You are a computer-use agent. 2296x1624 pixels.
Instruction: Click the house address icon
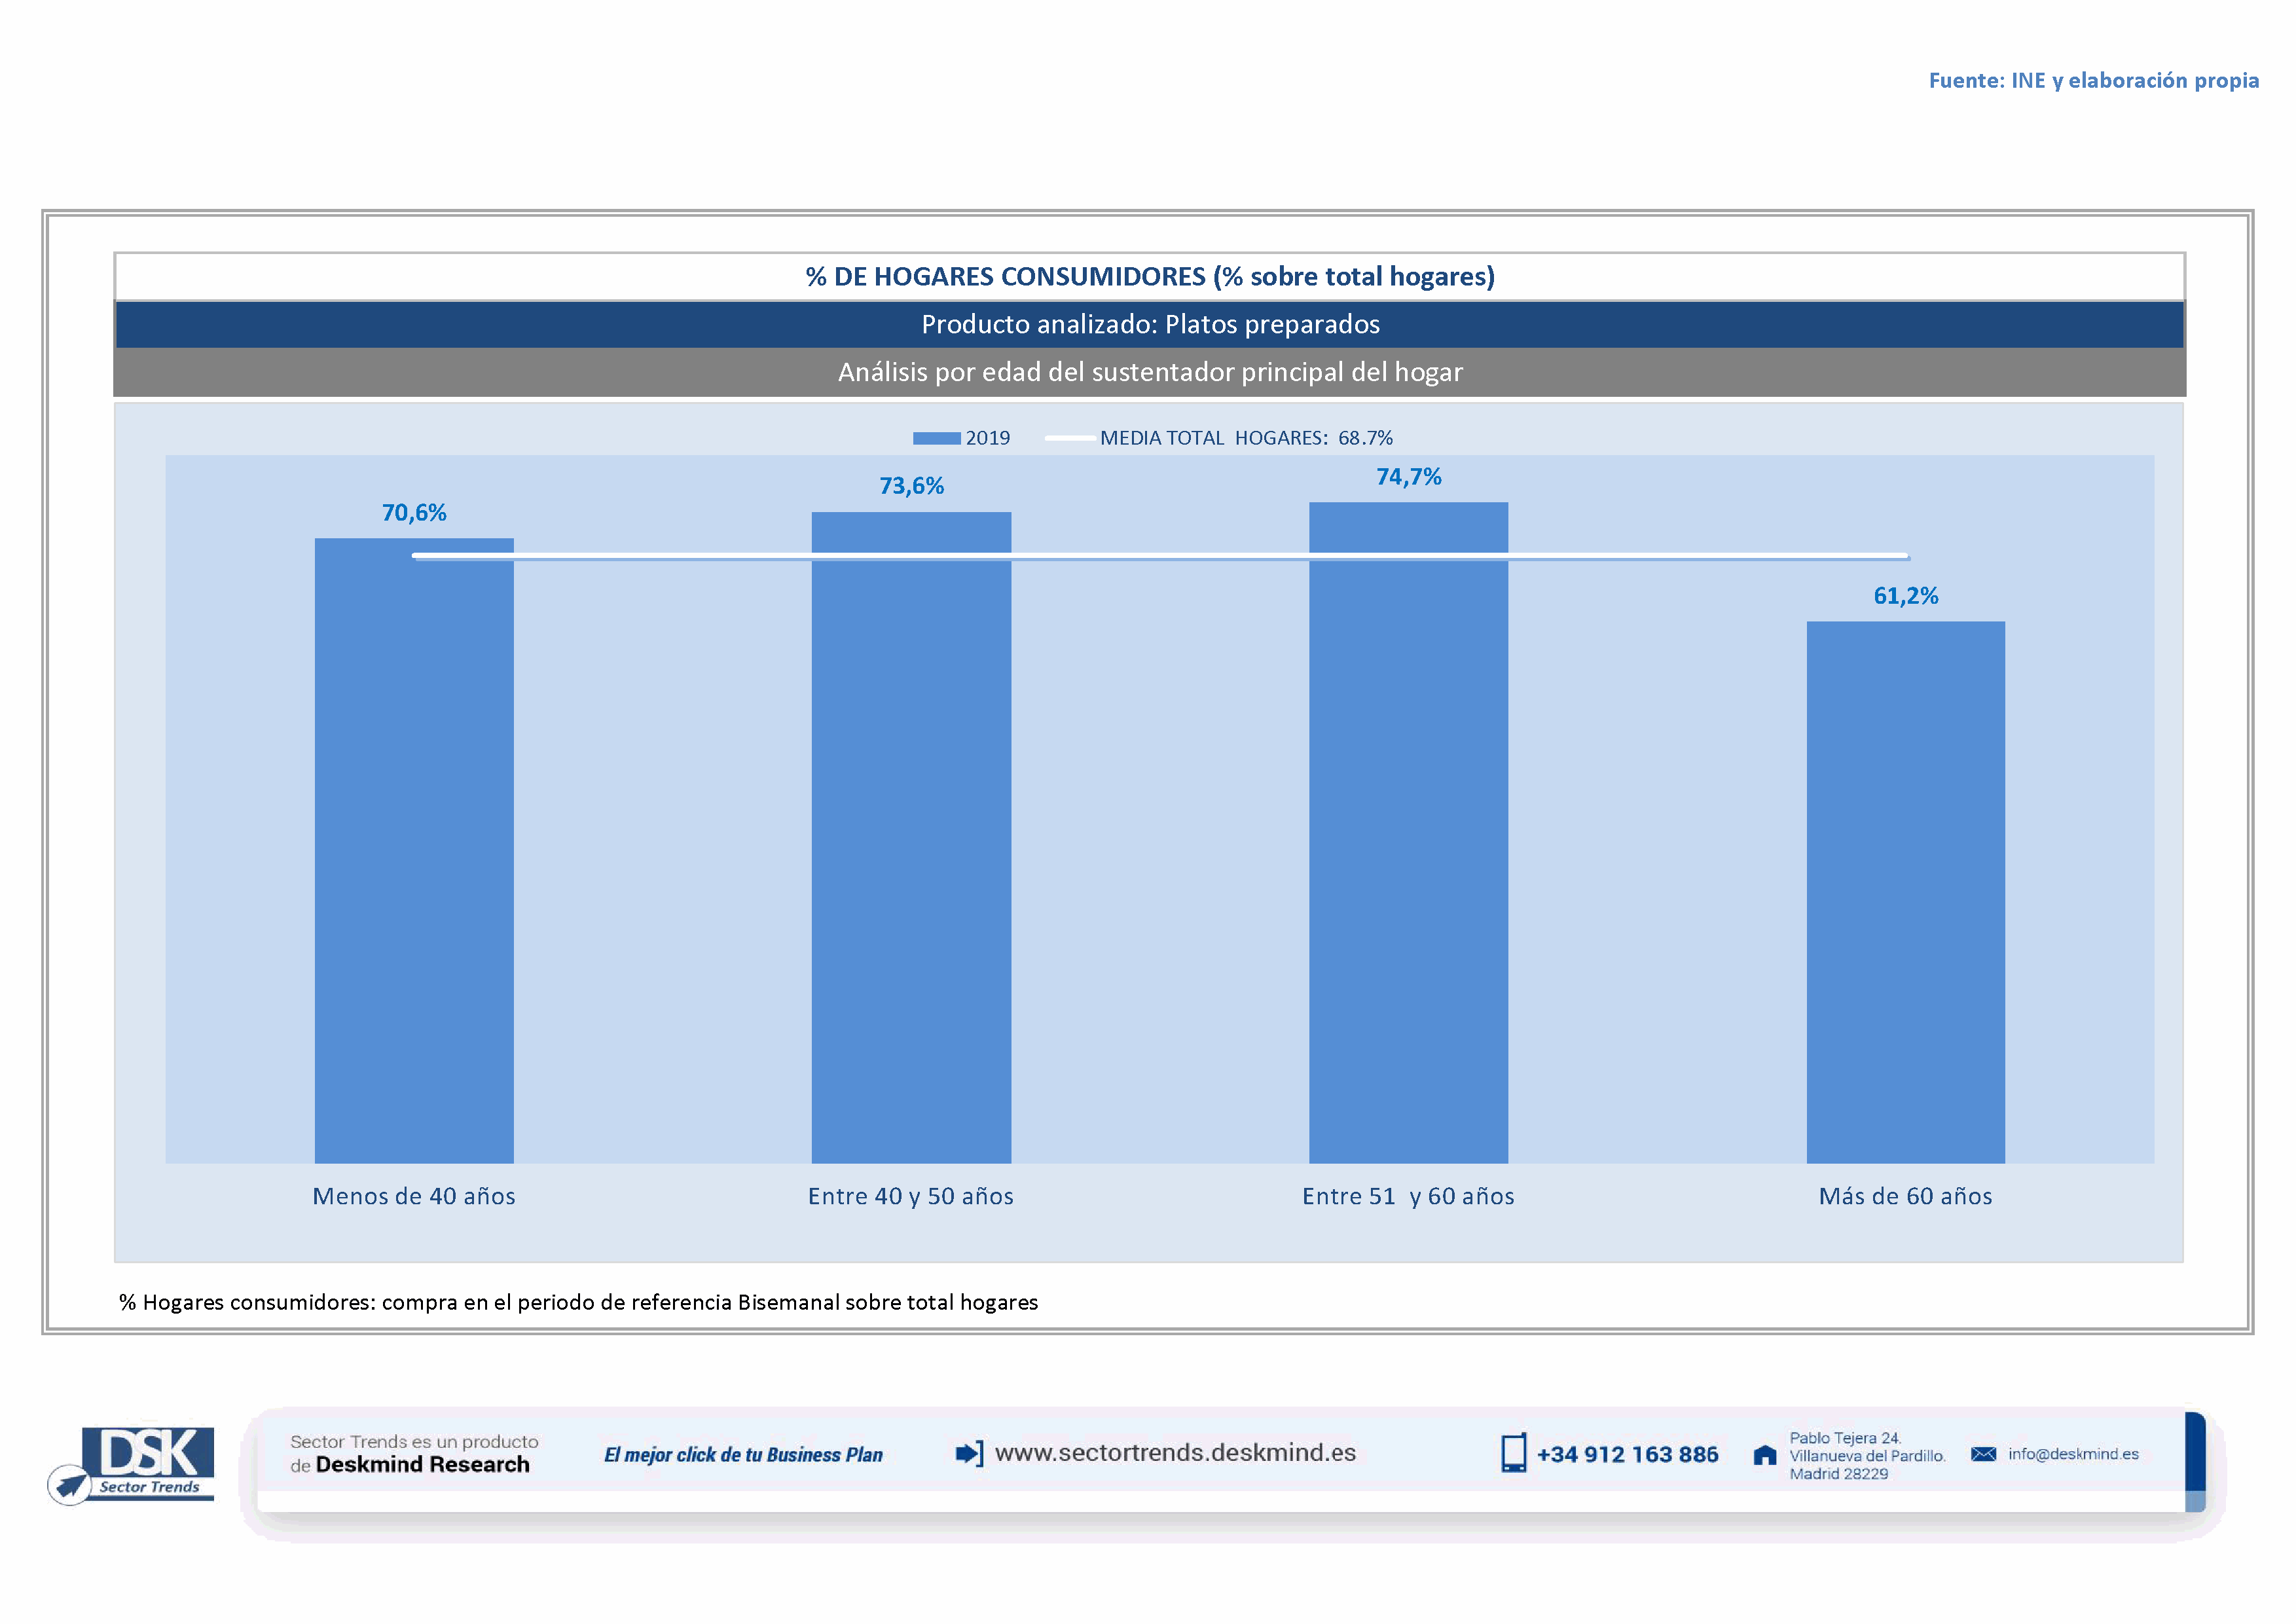(1765, 1455)
